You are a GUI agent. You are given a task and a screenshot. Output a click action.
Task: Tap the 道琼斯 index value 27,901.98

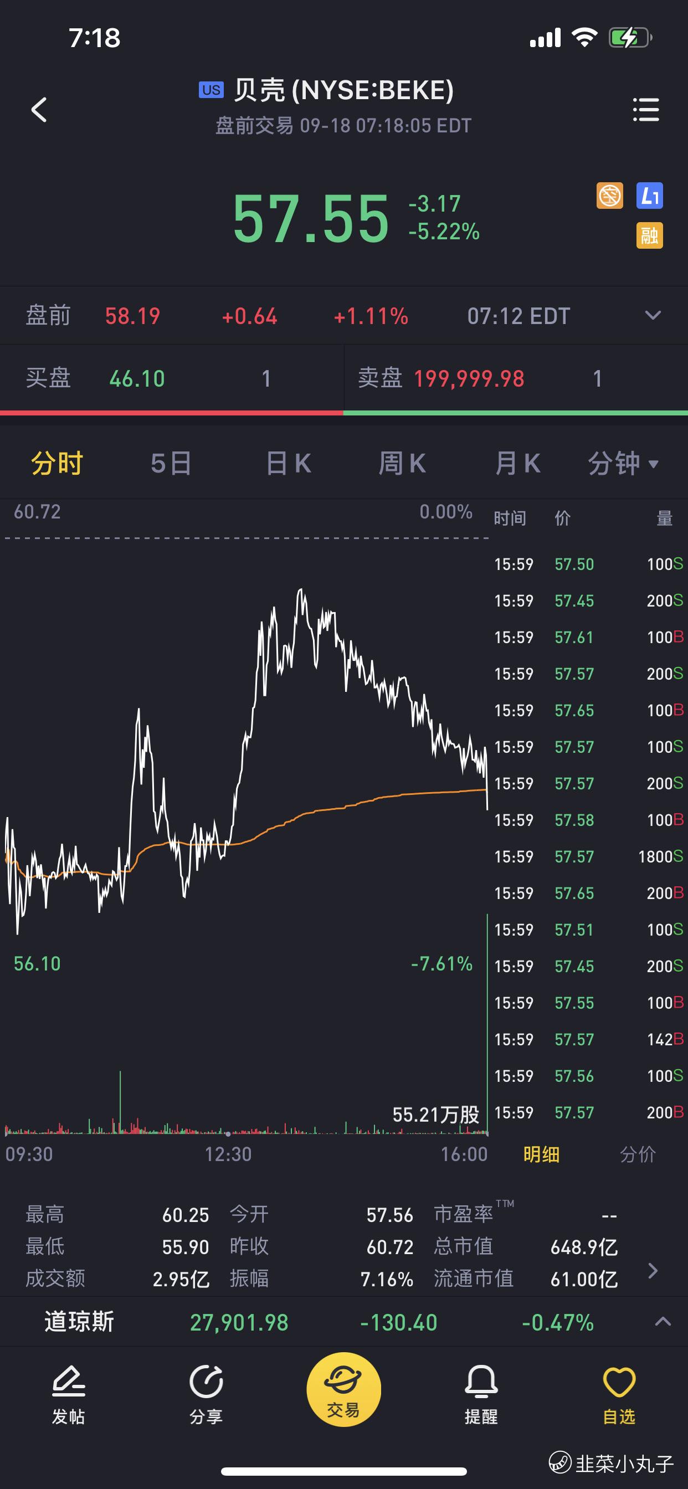pos(239,1322)
